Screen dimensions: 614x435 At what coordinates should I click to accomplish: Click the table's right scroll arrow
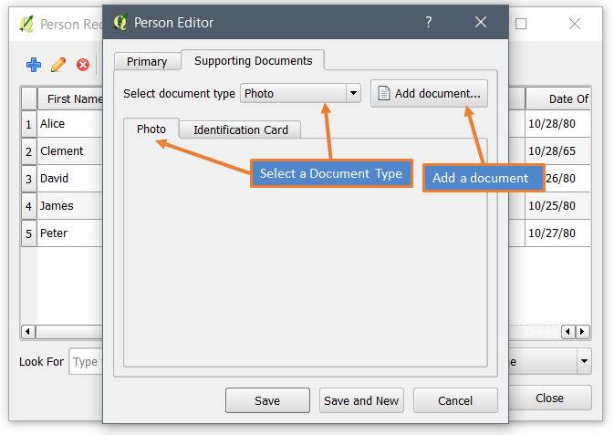pos(582,332)
